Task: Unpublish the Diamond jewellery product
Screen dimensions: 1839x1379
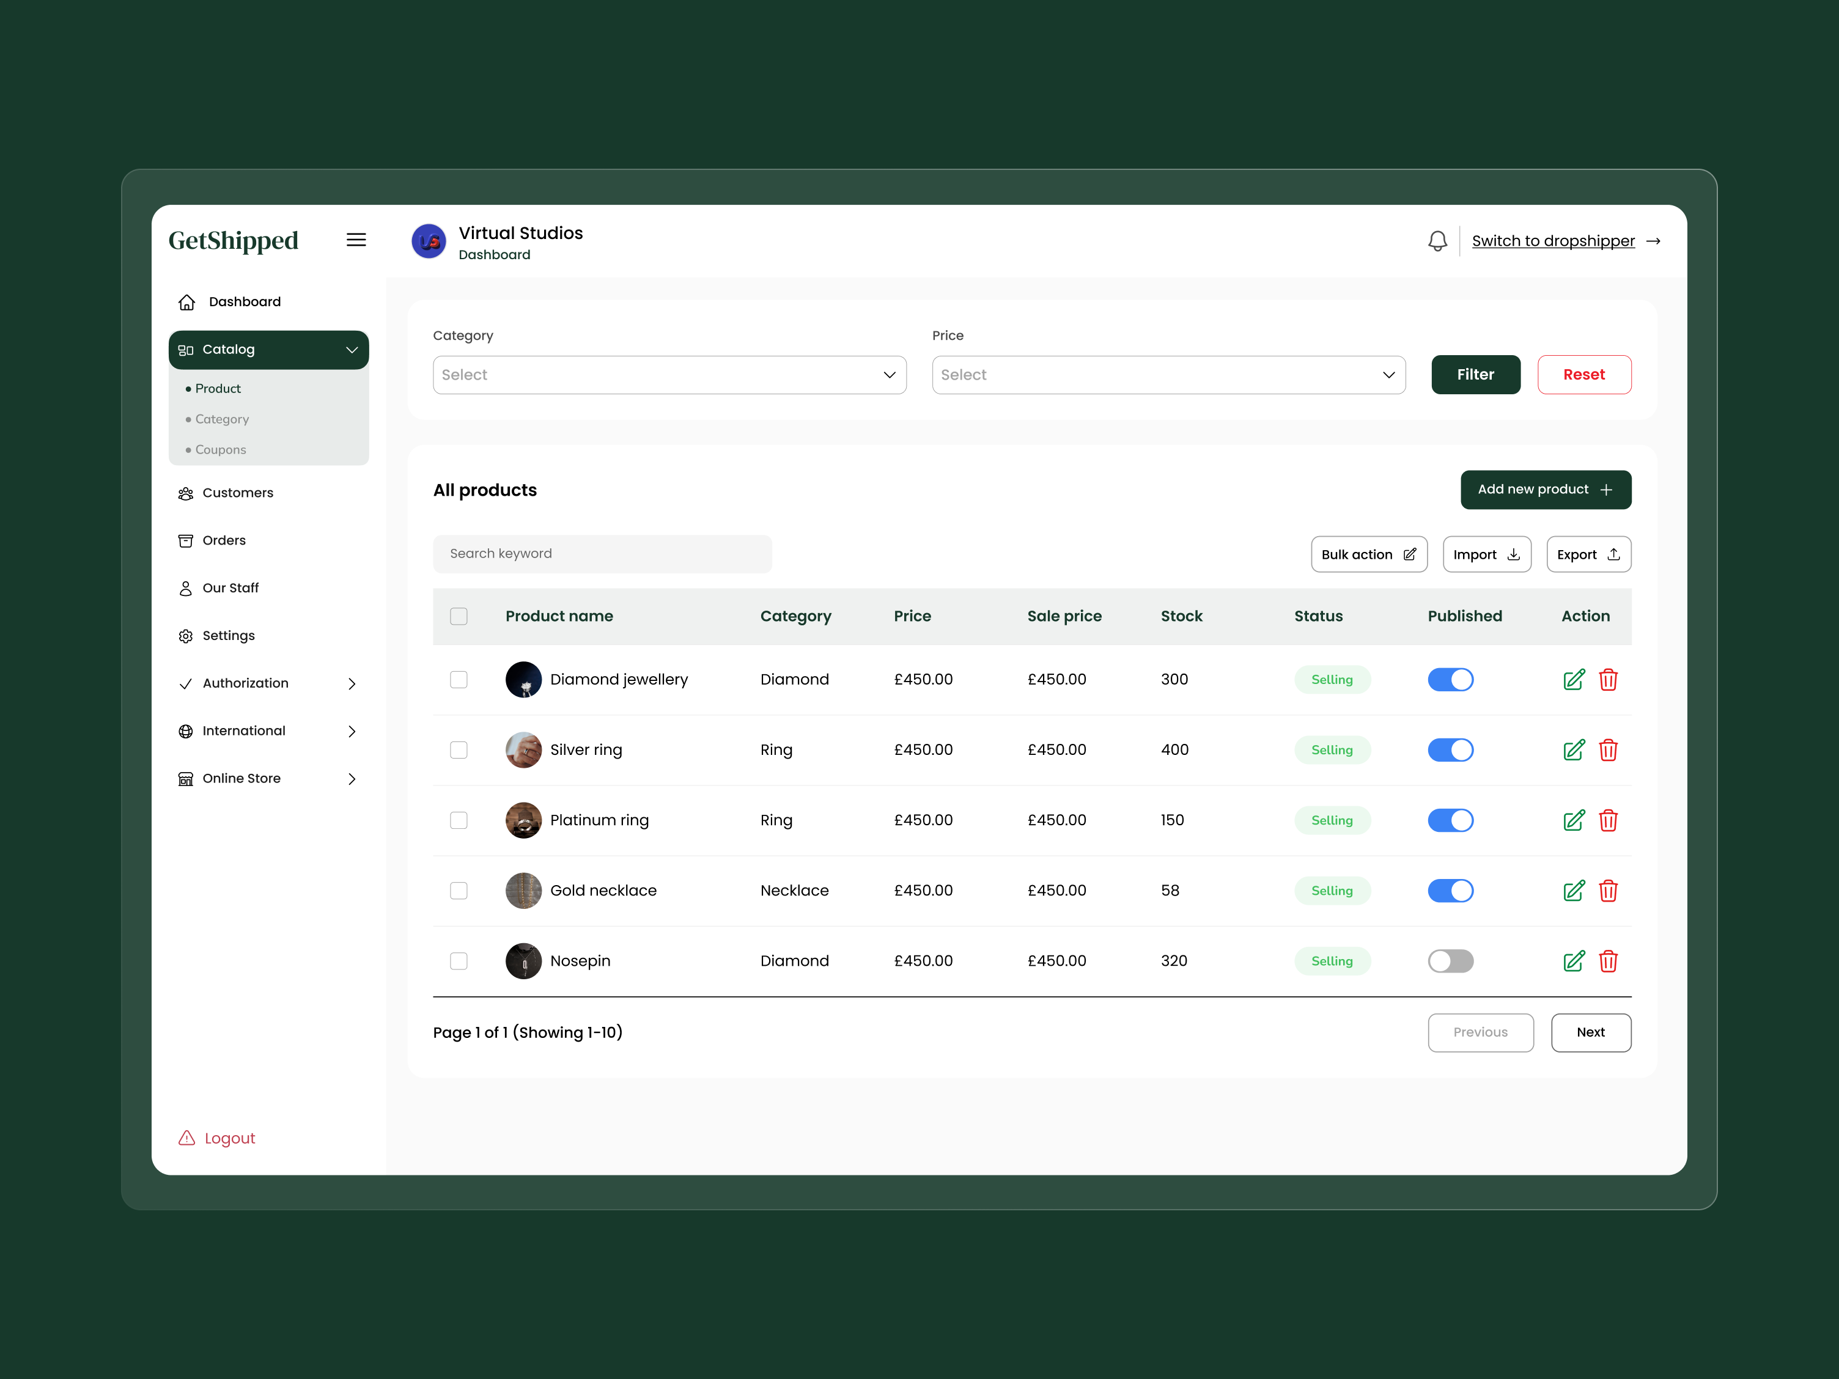Action: [x=1451, y=679]
